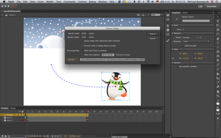This screenshot has height=138, width=221.
Task: Enable Orient to path checkbox
Action: tap(183, 46)
